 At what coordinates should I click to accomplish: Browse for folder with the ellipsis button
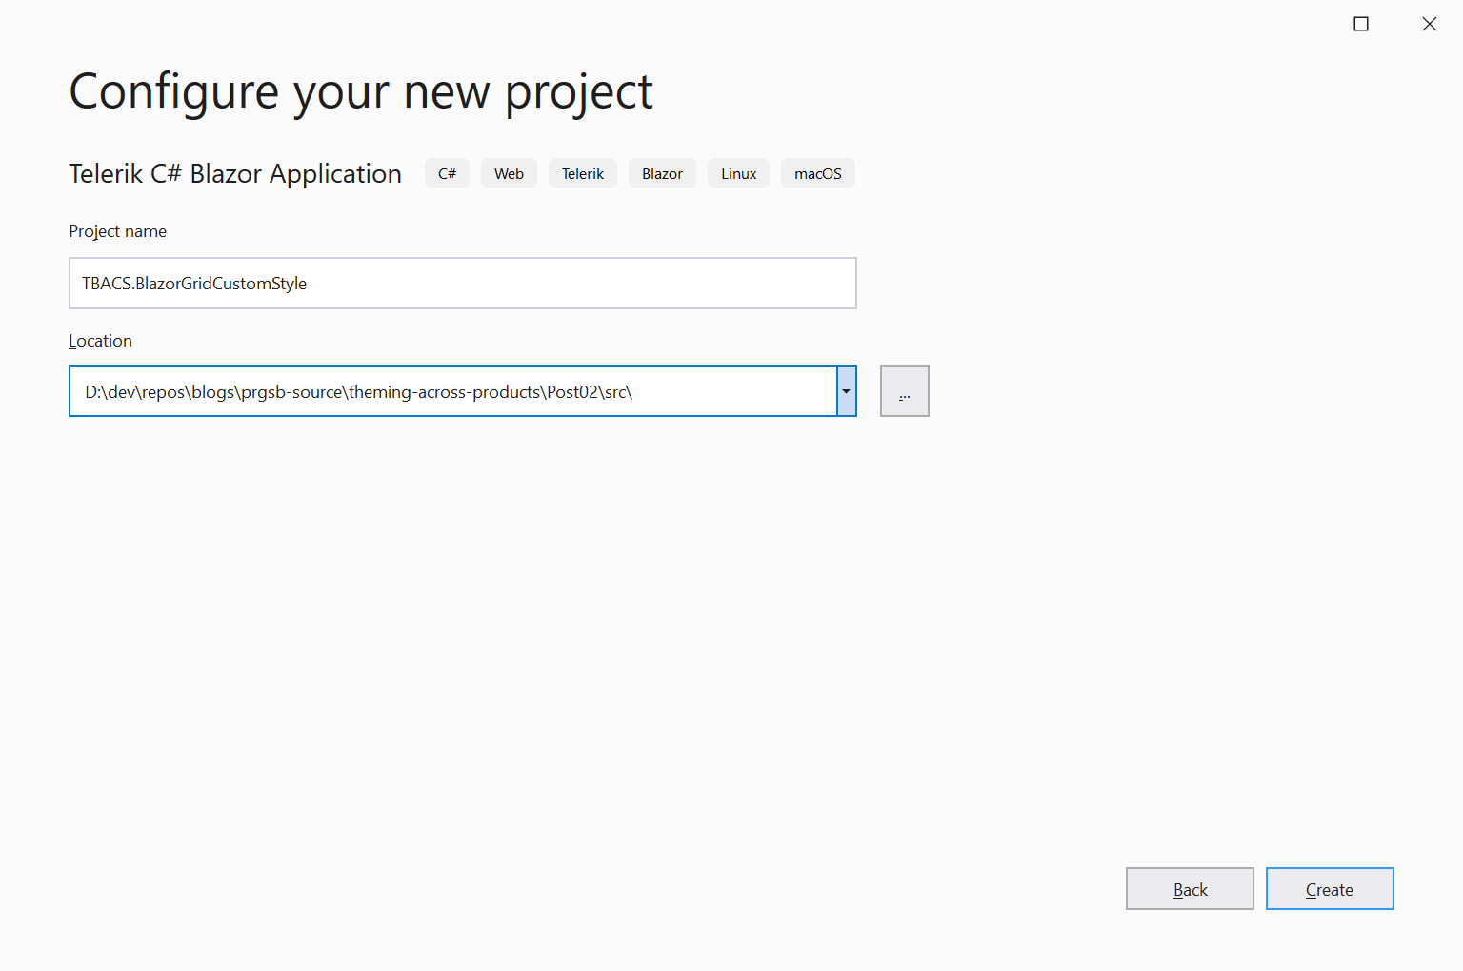point(904,391)
